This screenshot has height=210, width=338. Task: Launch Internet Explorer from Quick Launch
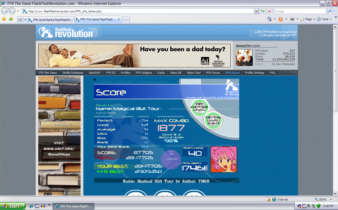[31, 206]
